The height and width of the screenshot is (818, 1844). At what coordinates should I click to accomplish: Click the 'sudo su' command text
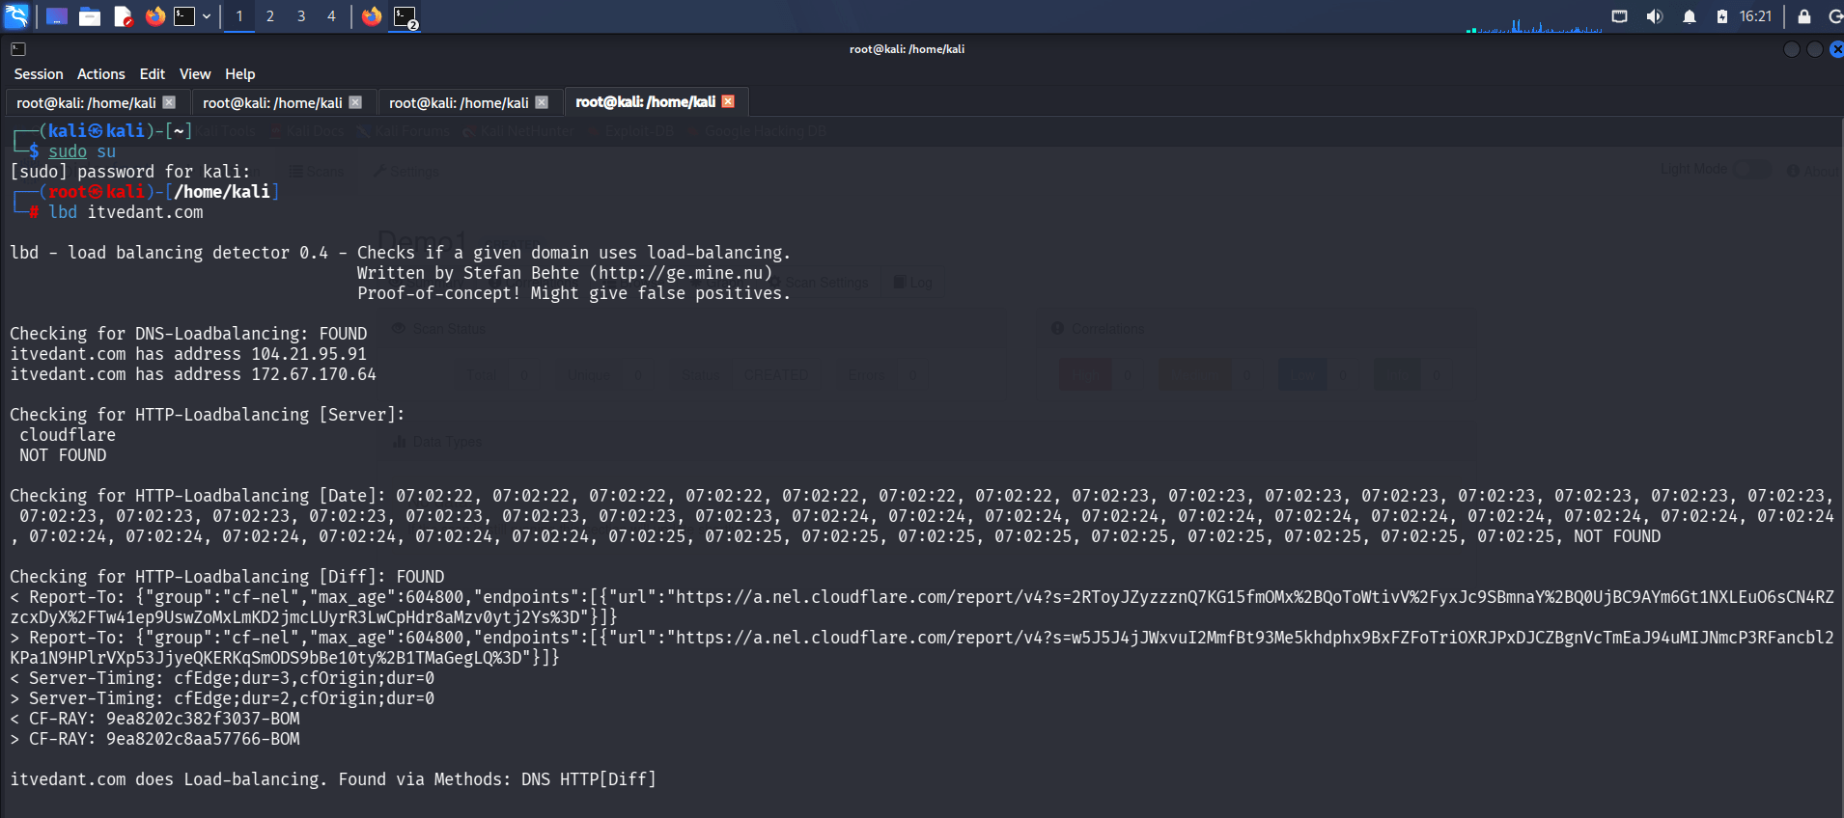click(x=82, y=151)
